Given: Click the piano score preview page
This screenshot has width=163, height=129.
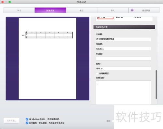Looking at the screenshot, I should pyautogui.click(x=48, y=59).
